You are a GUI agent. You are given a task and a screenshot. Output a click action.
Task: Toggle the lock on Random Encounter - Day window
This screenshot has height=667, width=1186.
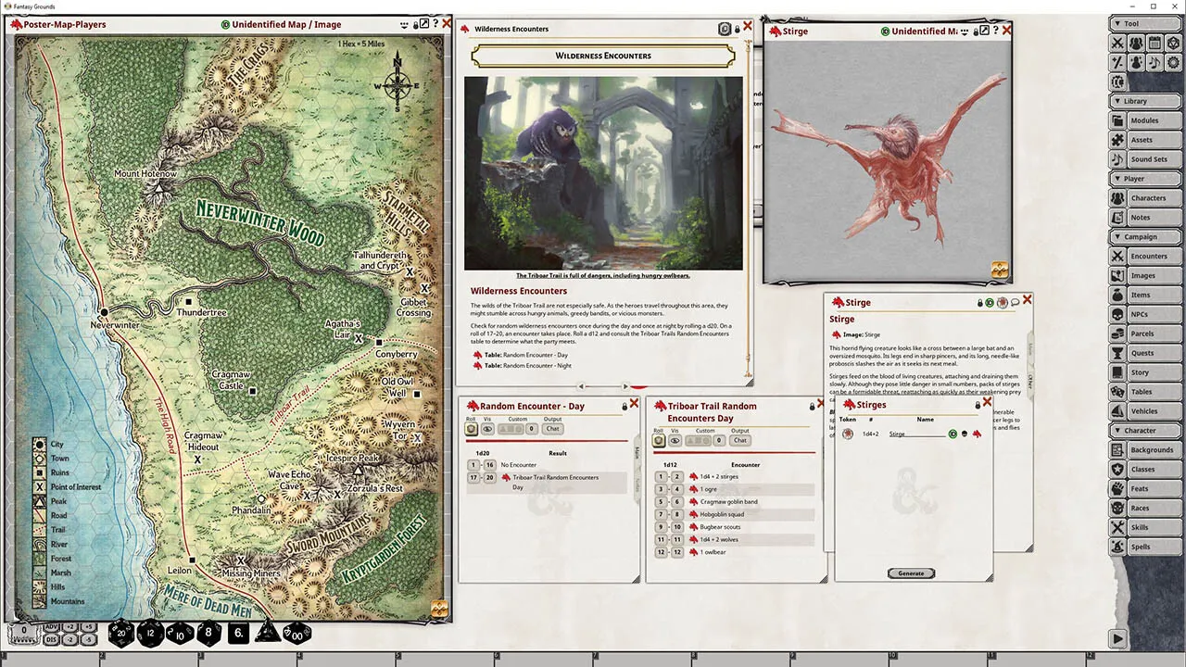(625, 406)
